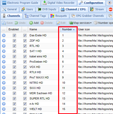Image resolution: width=113 pixels, height=114 pixels.
Task: Play the WELT HD channel stream
Action: pyautogui.click(x=4, y=109)
